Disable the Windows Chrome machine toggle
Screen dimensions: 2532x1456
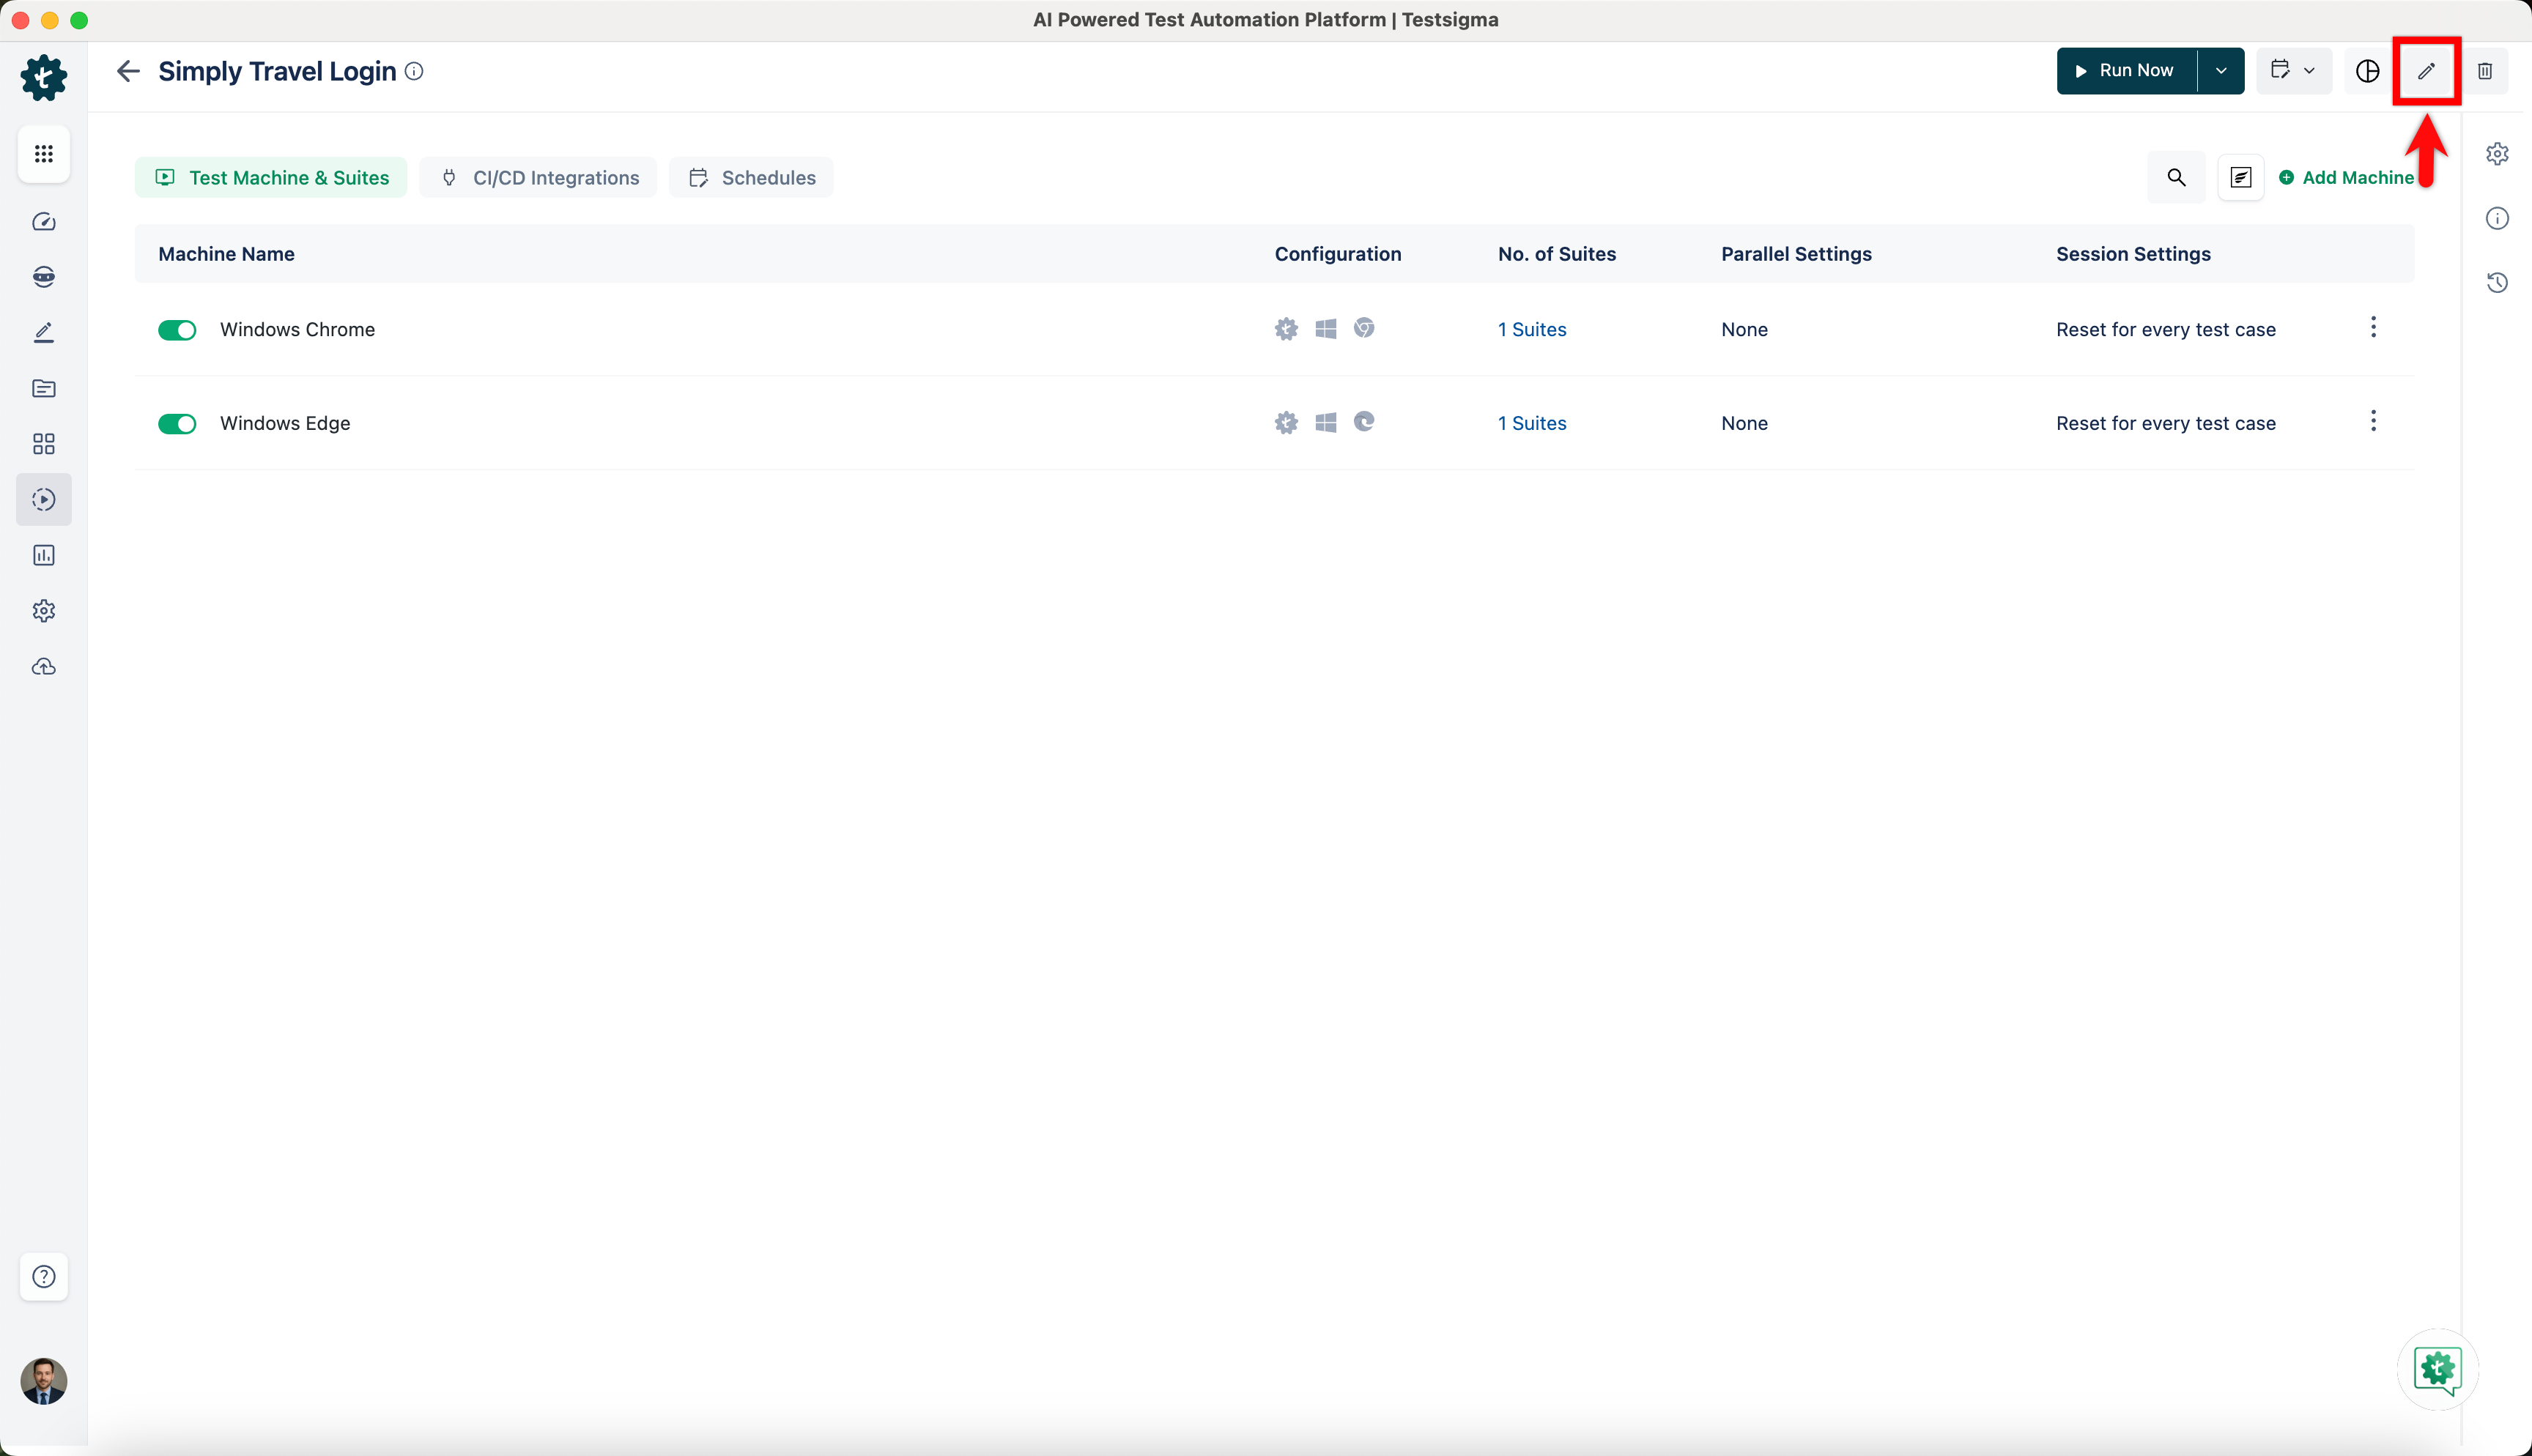(177, 330)
